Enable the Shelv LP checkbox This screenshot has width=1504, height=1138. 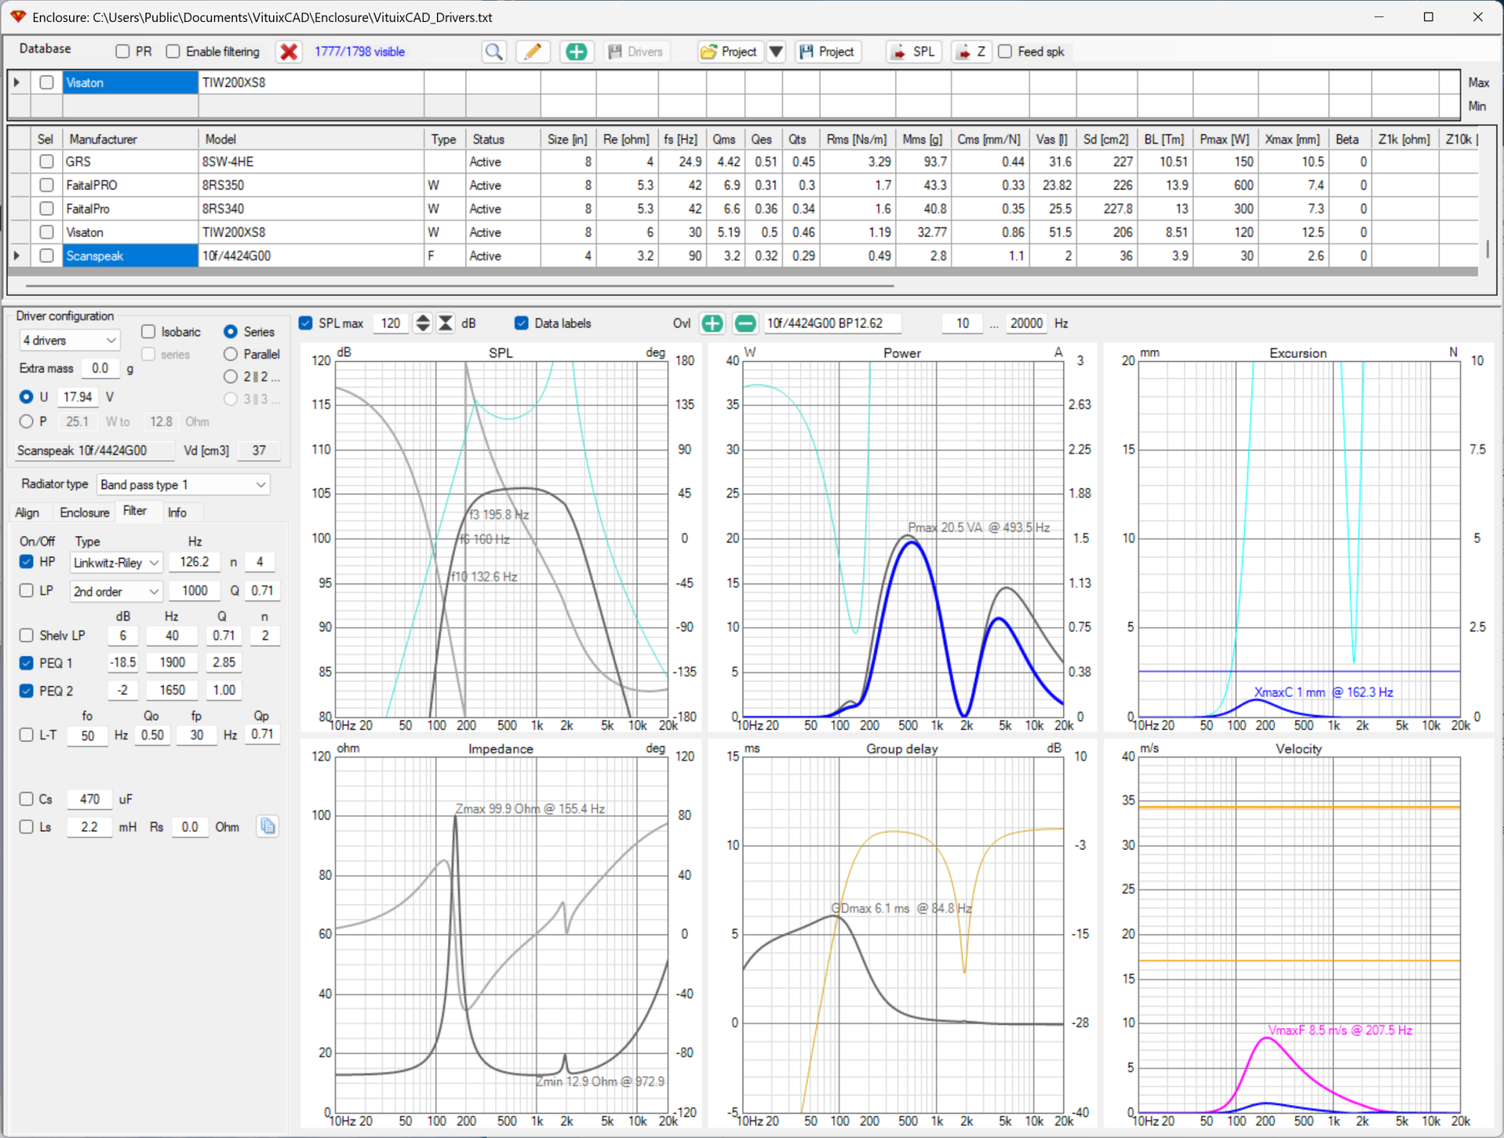(x=26, y=636)
